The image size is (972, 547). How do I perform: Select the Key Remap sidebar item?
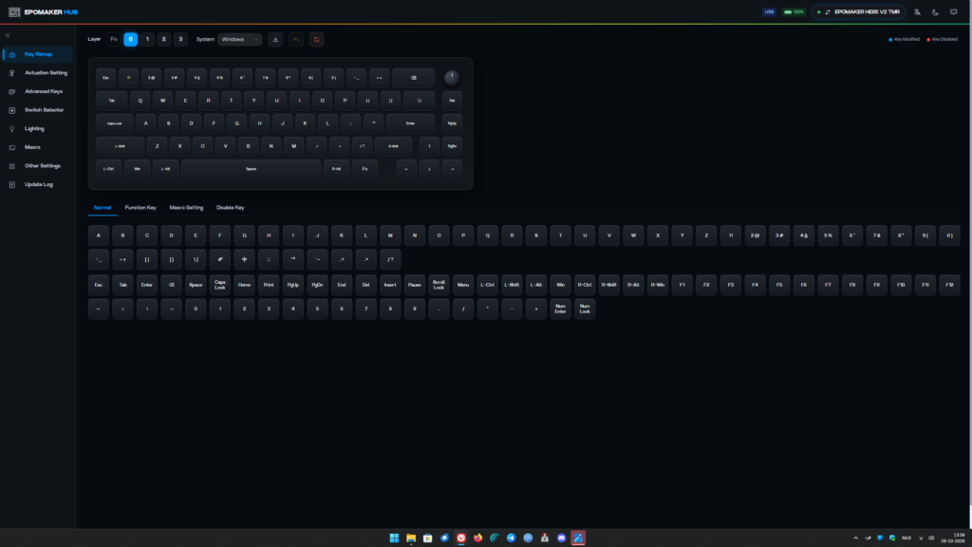38,54
